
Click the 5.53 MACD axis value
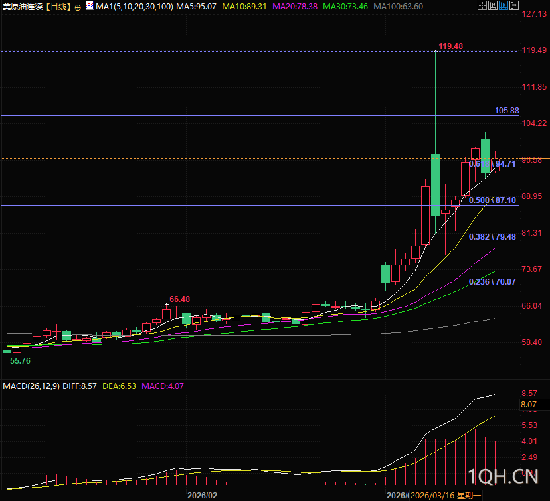pos(529,425)
